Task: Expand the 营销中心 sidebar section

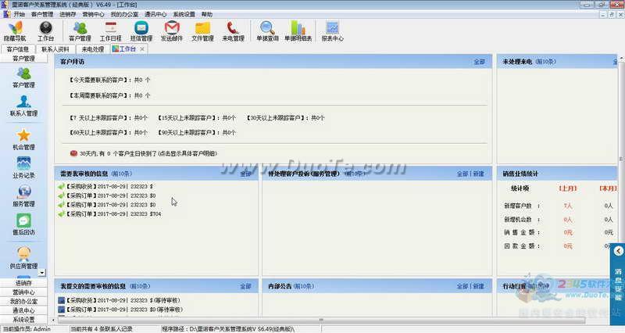Action: pos(23,292)
